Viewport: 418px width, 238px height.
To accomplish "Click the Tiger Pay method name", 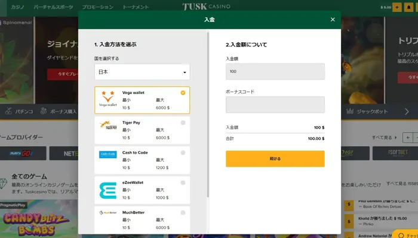I will 131,123.
